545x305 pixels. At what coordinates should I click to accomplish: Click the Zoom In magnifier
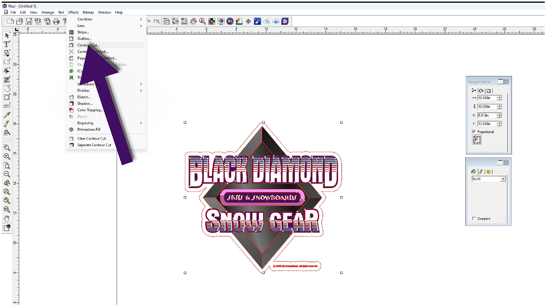[7, 156]
